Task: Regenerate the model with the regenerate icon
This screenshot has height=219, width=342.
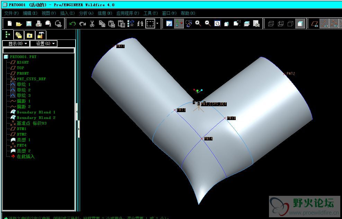Action: (x=131, y=23)
